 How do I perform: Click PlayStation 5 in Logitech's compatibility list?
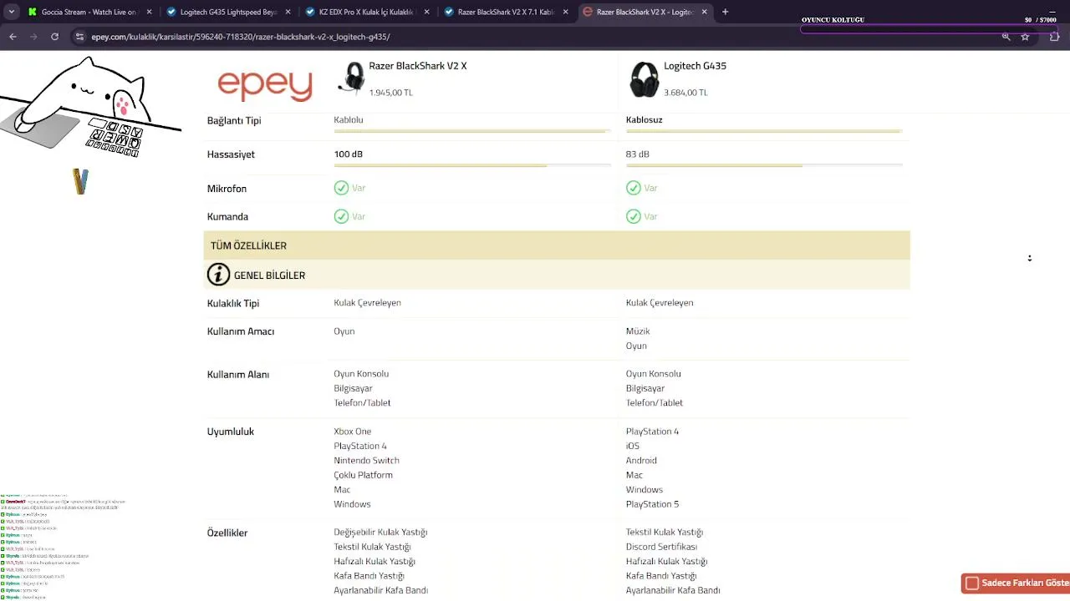click(652, 504)
